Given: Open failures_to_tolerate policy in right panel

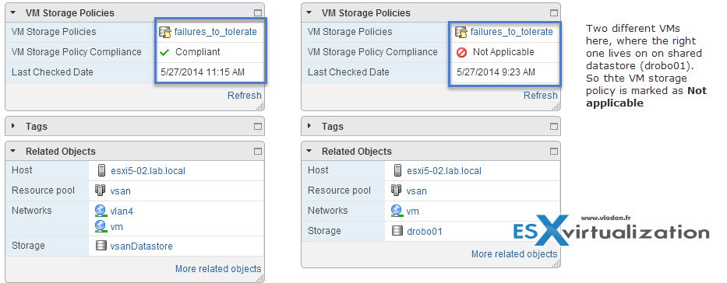Looking at the screenshot, I should click(x=511, y=32).
